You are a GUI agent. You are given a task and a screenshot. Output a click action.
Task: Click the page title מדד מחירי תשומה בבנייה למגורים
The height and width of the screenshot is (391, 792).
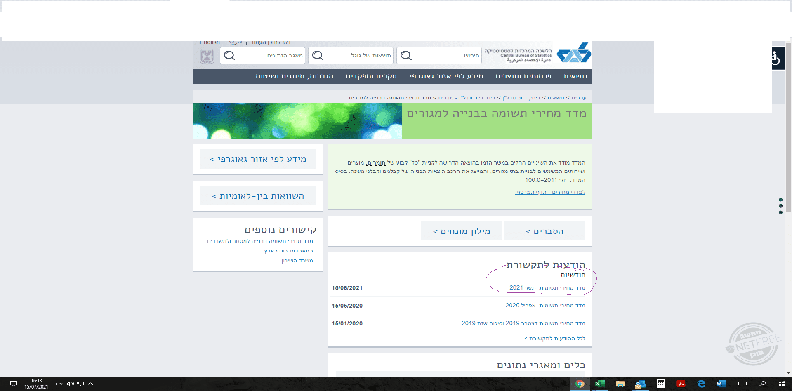[496, 114]
